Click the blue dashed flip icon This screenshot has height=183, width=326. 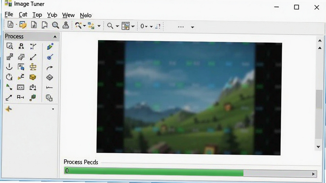tap(158, 26)
